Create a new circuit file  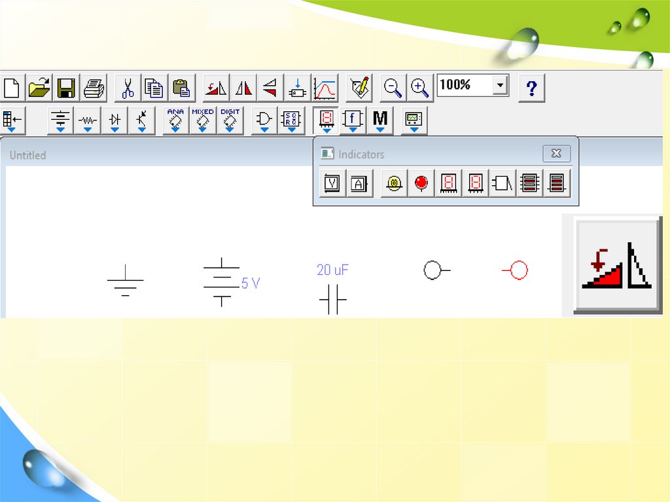[x=12, y=88]
